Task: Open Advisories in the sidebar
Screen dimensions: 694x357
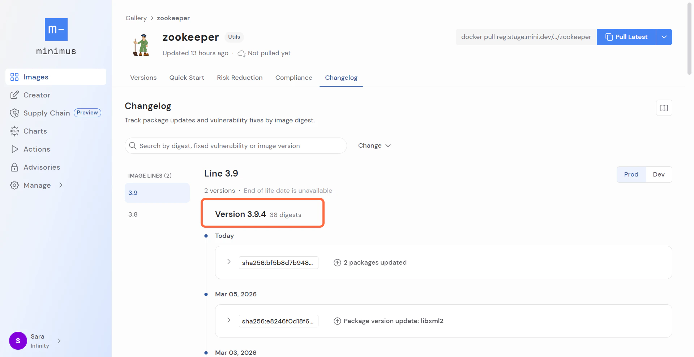Action: tap(56, 167)
